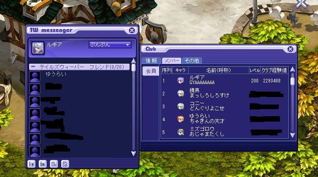
Task: Sort by クラブ経験値 column header
Action: (x=274, y=70)
